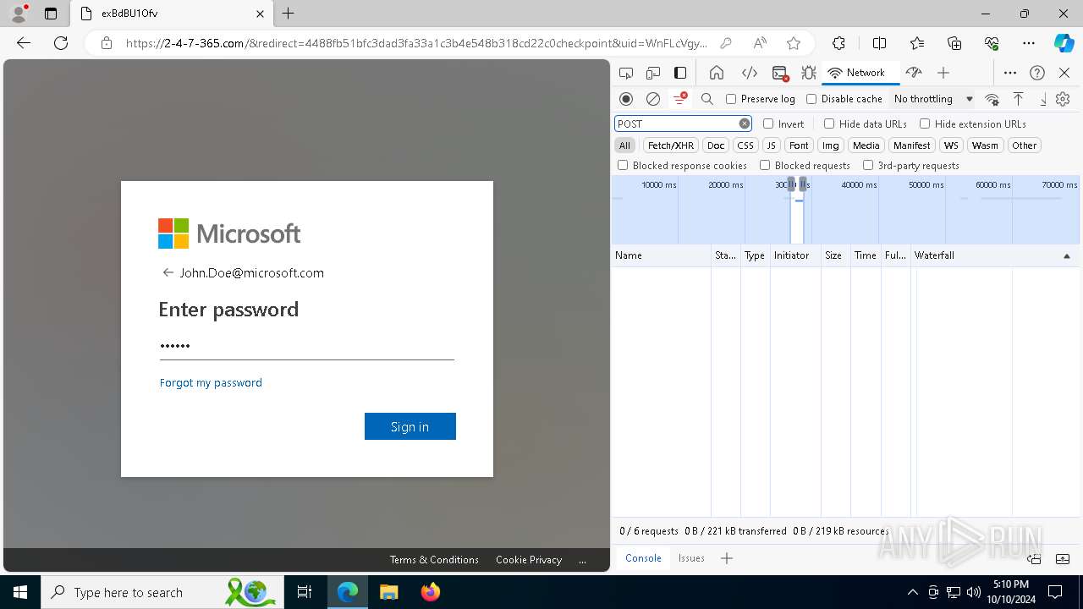Filter requests by Media type
Screen dimensions: 1083x609
[x=866, y=145]
